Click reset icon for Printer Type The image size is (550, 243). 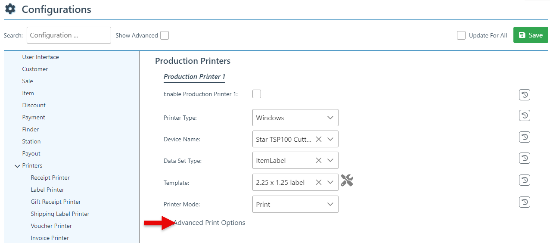(524, 115)
